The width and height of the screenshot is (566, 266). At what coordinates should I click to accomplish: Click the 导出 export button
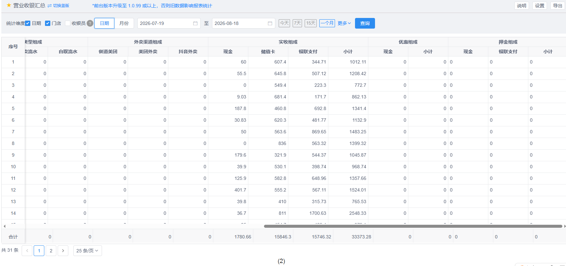pyautogui.click(x=558, y=6)
